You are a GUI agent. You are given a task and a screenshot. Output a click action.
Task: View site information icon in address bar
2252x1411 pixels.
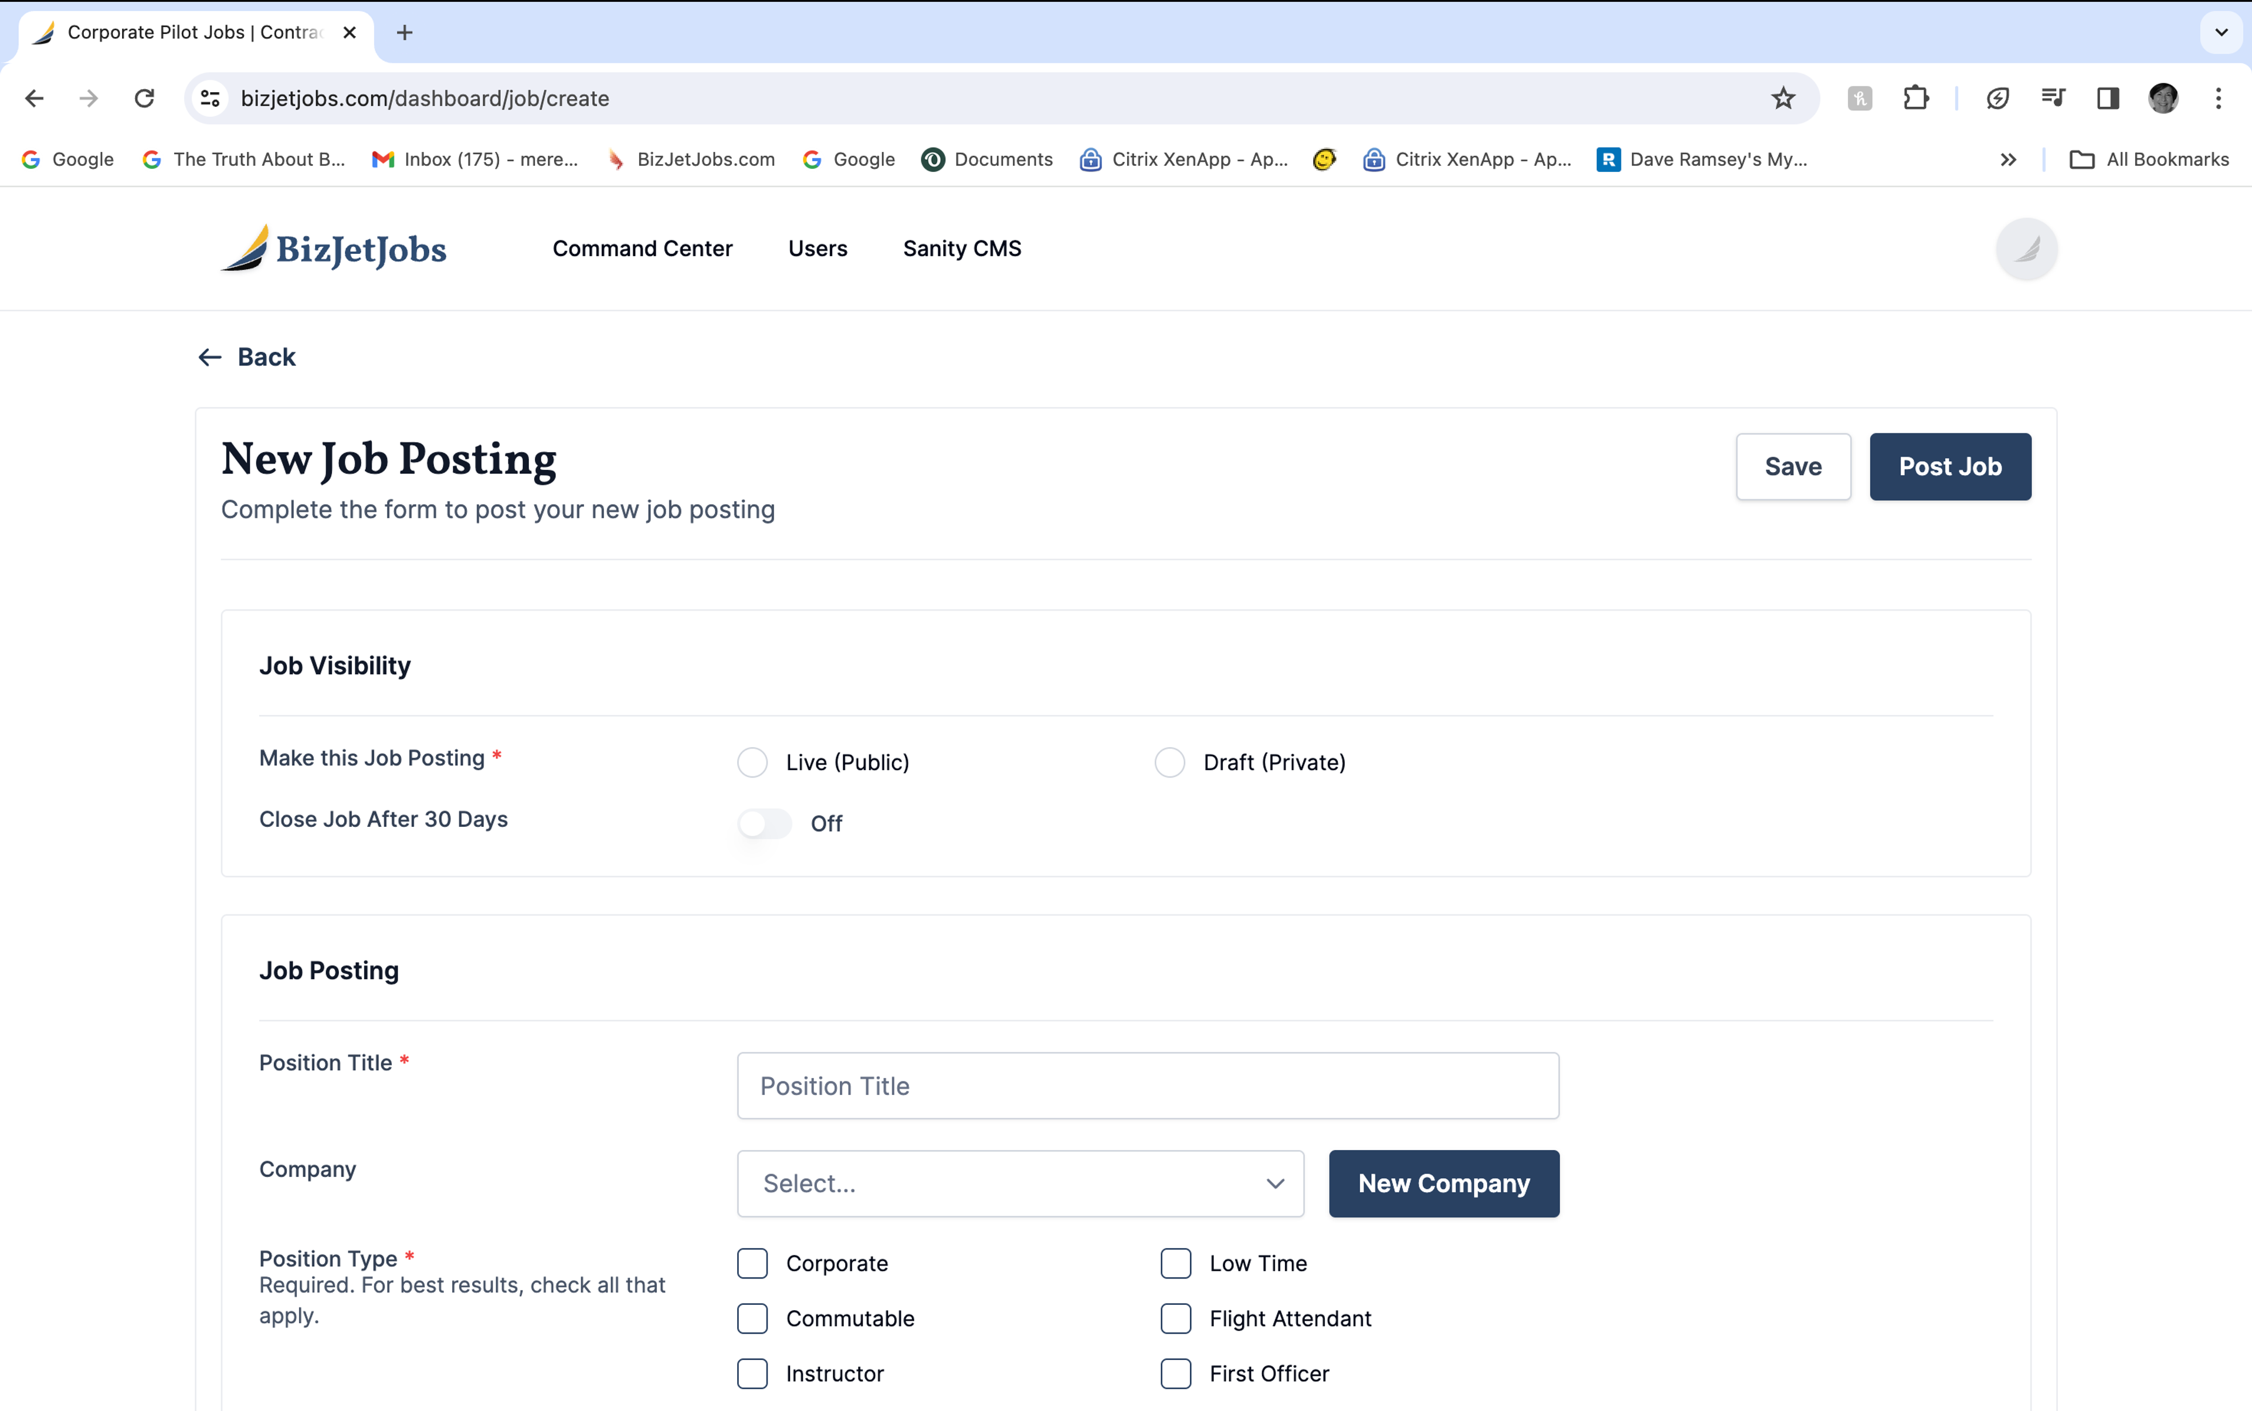[x=211, y=98]
